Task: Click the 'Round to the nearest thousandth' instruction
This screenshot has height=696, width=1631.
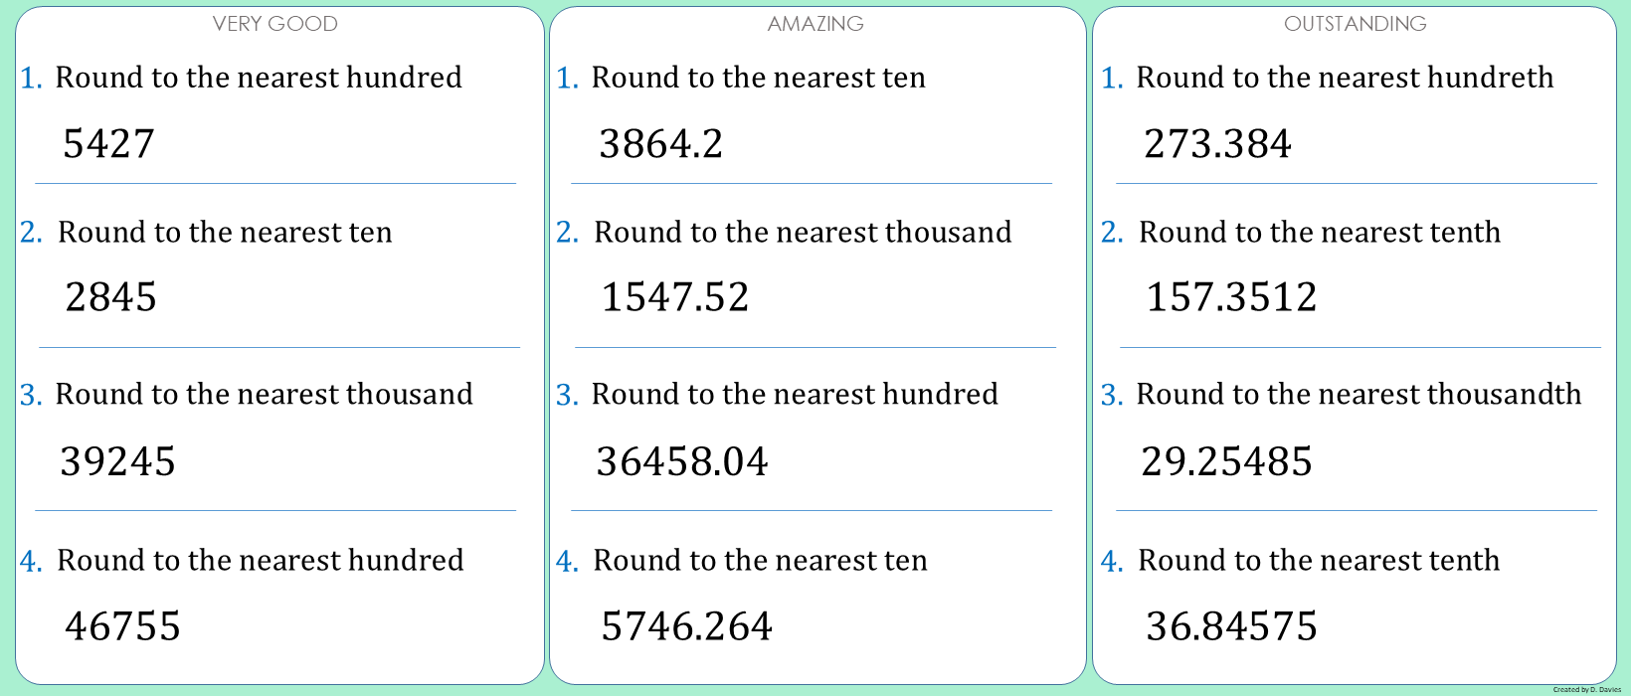Action: [1359, 395]
